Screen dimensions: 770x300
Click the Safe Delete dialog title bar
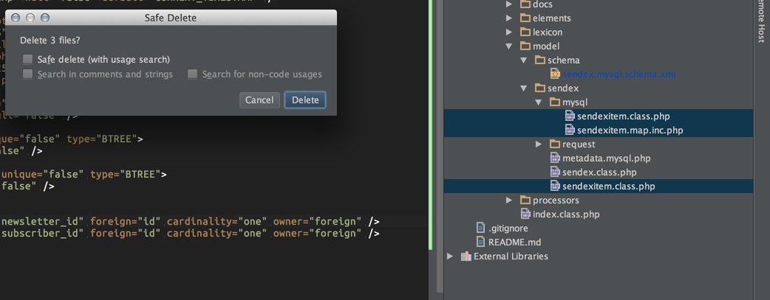click(x=170, y=17)
